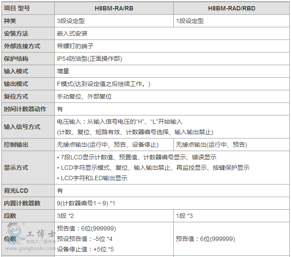Viewport: 291px width, 257px height.
Task: Click the 安装方法 row label
Action: click(x=16, y=33)
